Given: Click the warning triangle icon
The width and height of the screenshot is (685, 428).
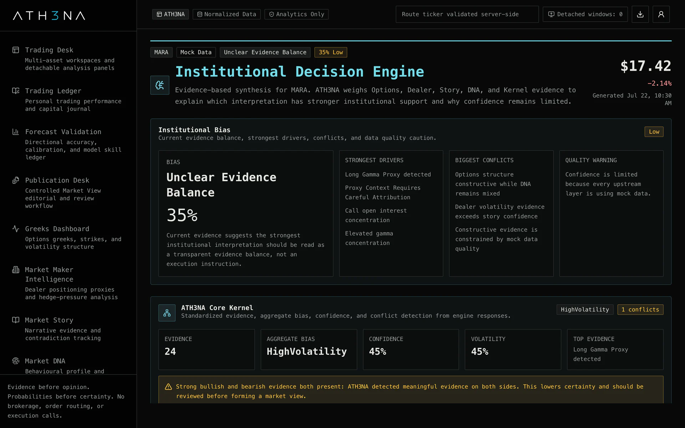Looking at the screenshot, I should pos(168,387).
